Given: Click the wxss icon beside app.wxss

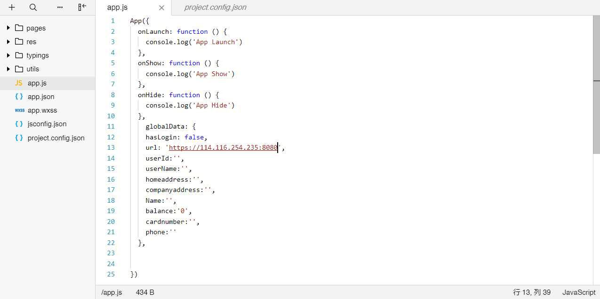Looking at the screenshot, I should tap(19, 110).
